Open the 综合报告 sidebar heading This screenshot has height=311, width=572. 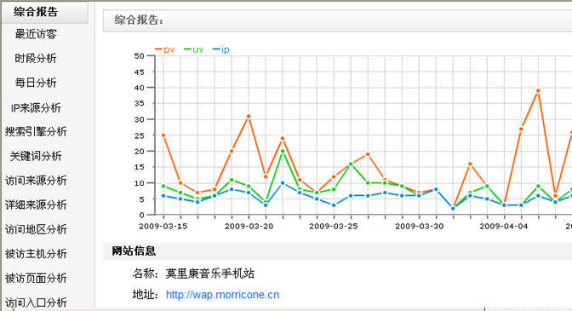[36, 12]
